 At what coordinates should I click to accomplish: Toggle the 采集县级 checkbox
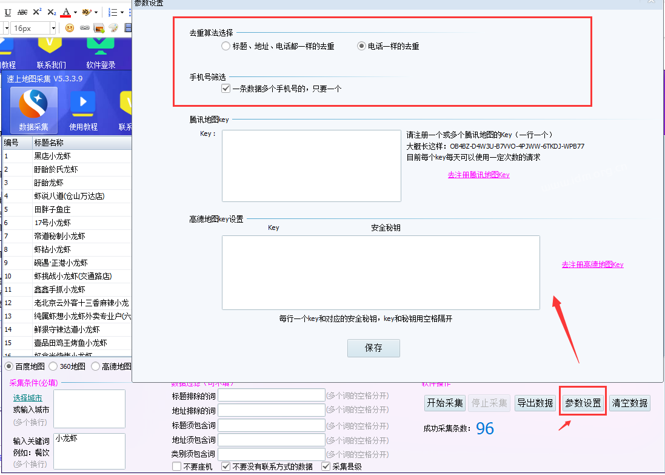326,467
